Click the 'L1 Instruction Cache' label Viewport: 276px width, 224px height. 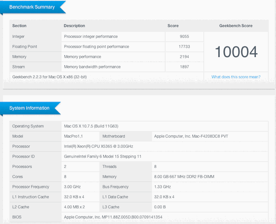(31, 197)
